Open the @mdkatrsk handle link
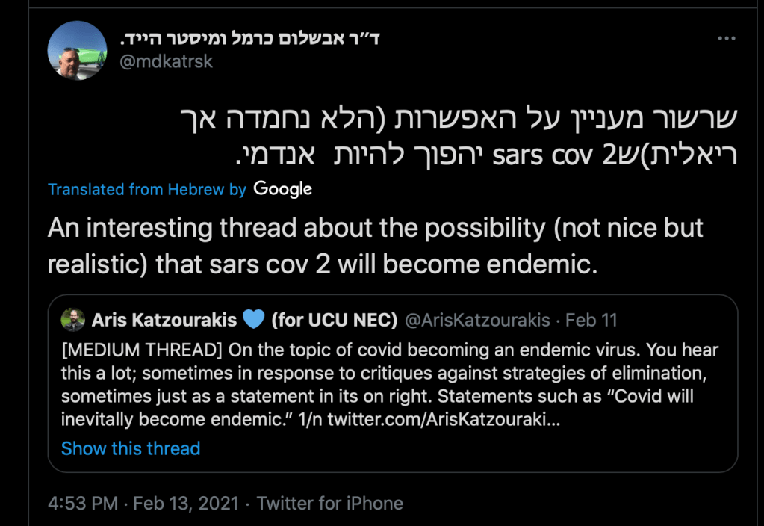The width and height of the screenshot is (764, 526). 167,61
